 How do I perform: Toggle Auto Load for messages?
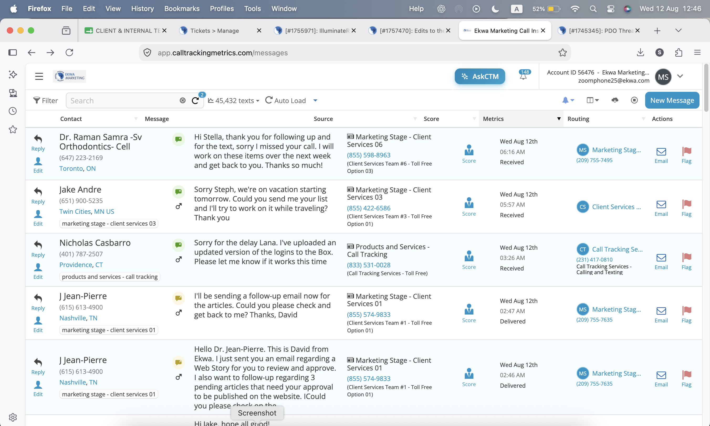[285, 100]
